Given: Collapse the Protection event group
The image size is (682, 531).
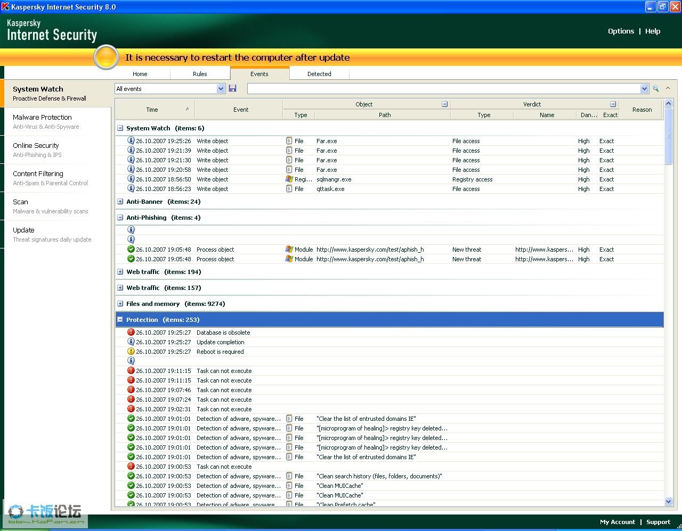Looking at the screenshot, I should (x=120, y=320).
